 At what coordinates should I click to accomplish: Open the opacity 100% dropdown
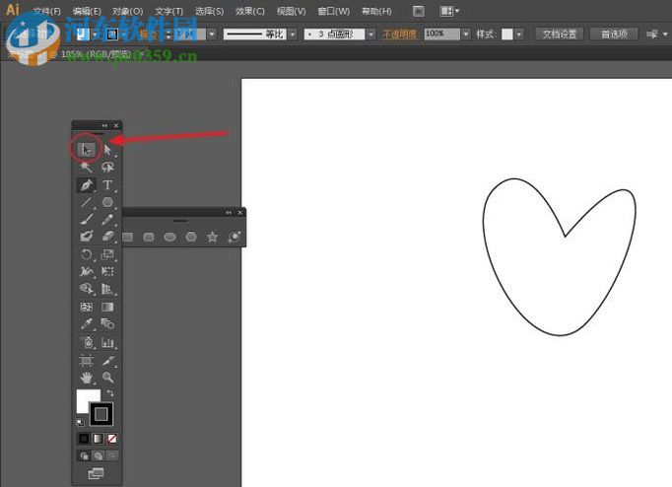point(465,34)
